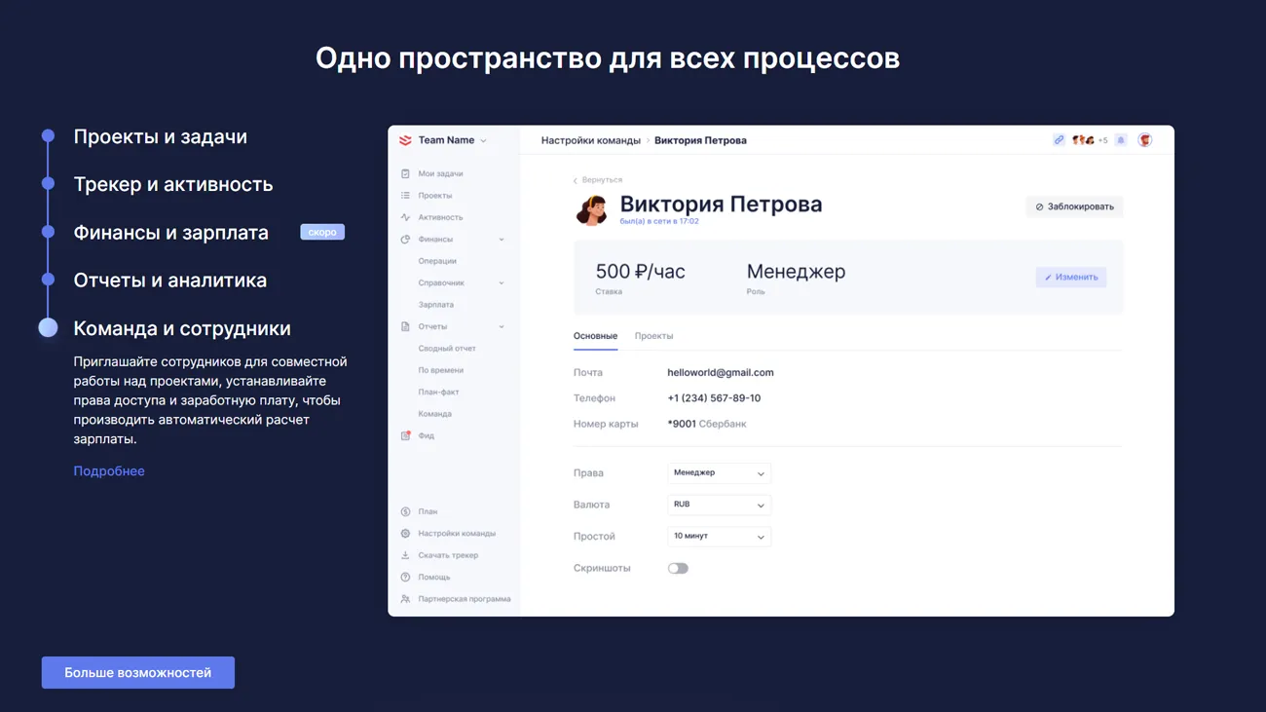Collapse the Финансы section chevron
This screenshot has width=1266, height=712.
tap(502, 240)
